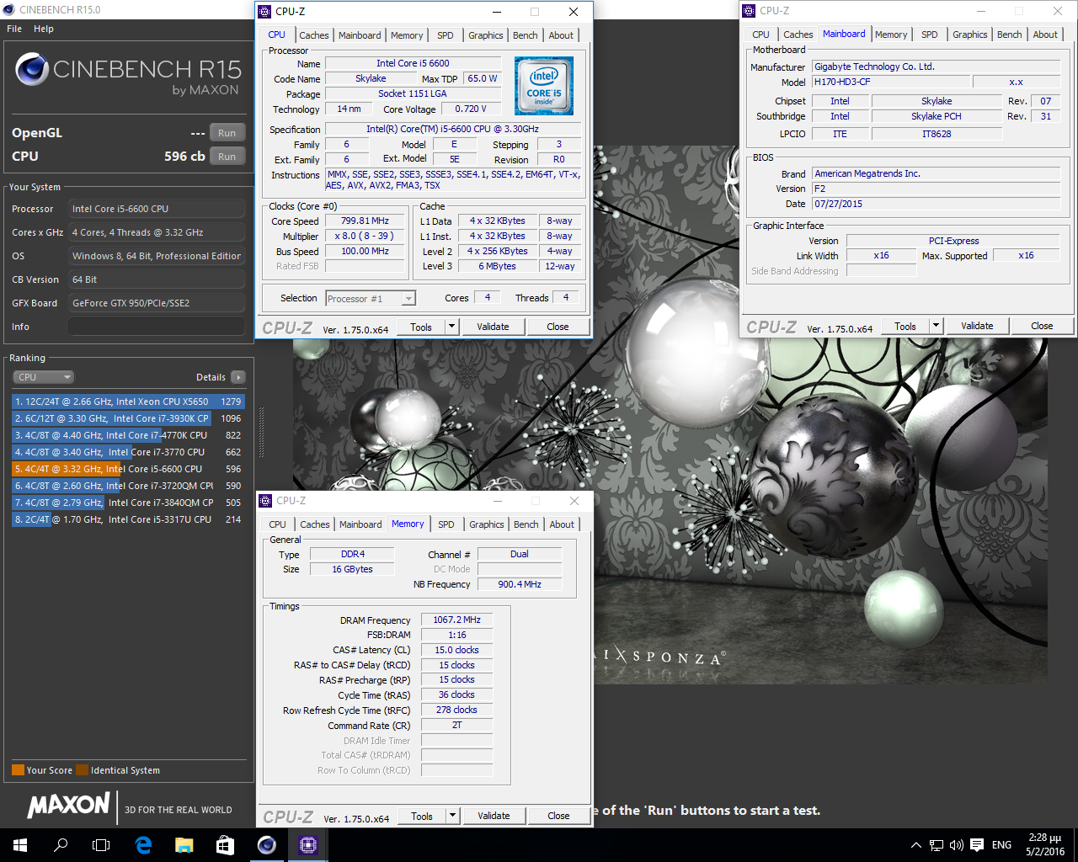This screenshot has width=1078, height=862.
Task: Click the title-bar icon of the CPU-Z Memory window
Action: pyautogui.click(x=265, y=500)
